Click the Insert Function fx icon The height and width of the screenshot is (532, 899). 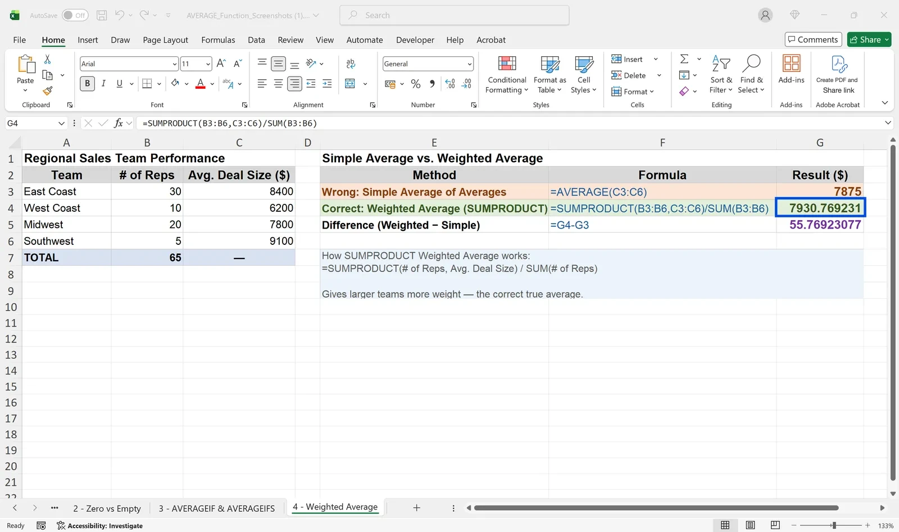[118, 123]
